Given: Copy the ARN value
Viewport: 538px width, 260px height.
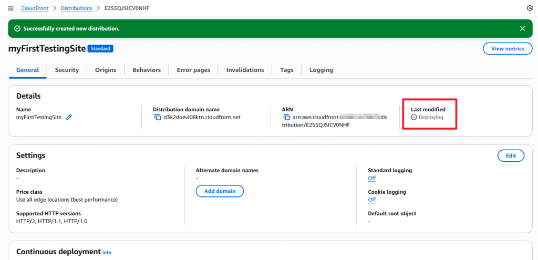Looking at the screenshot, I should (x=286, y=117).
